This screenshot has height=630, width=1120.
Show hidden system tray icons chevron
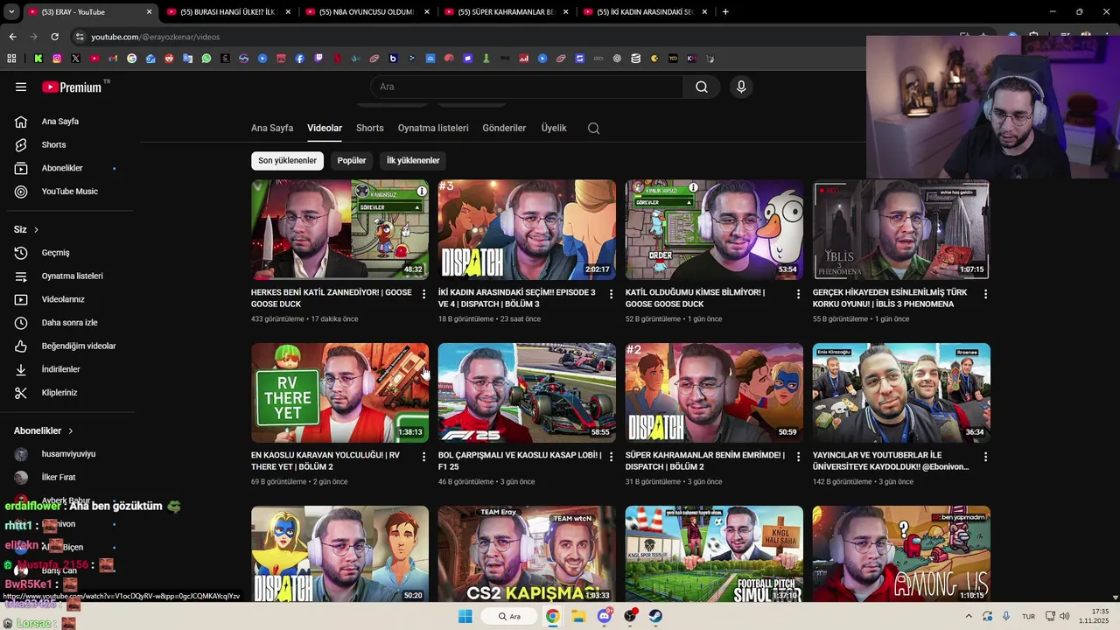[969, 616]
